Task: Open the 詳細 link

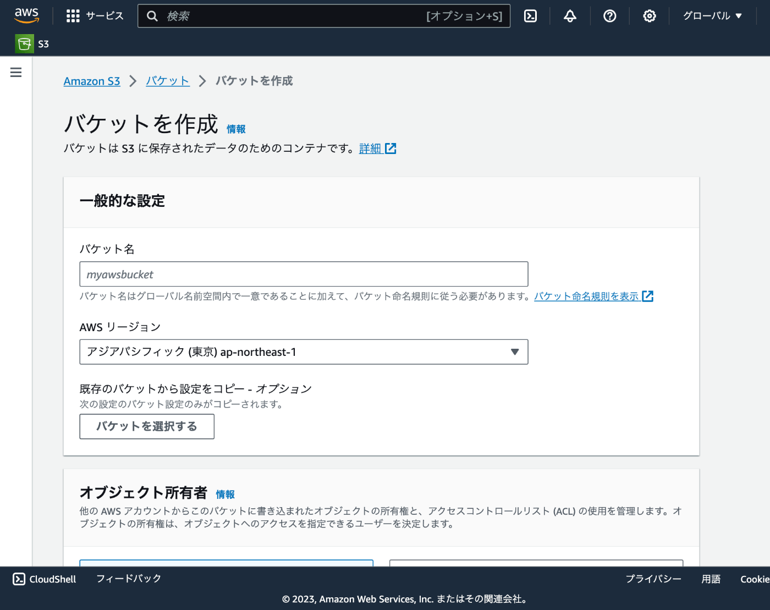Action: click(x=370, y=149)
